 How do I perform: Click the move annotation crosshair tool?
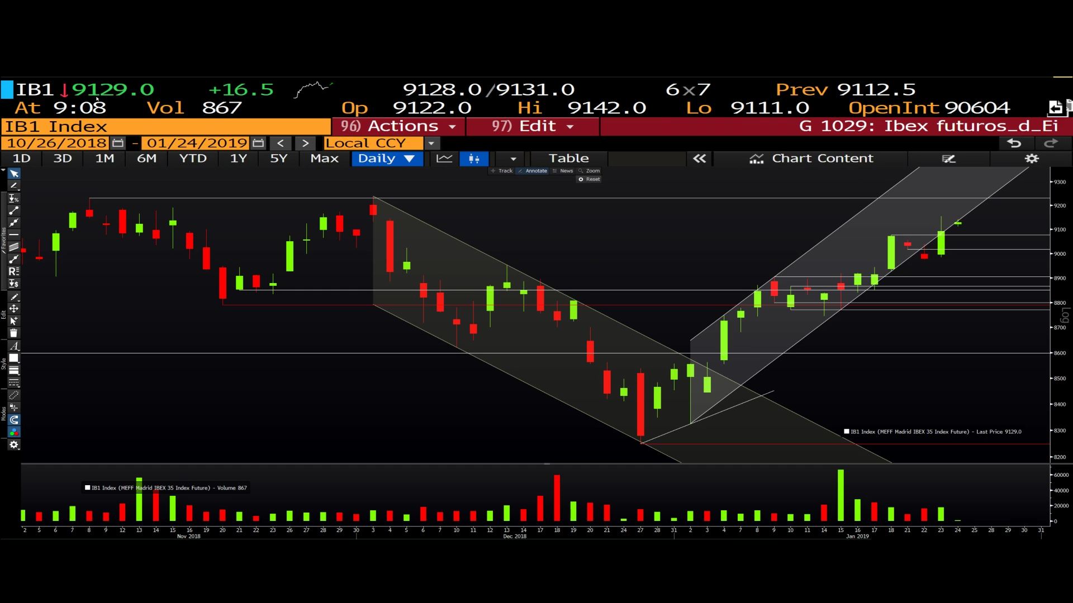point(14,309)
